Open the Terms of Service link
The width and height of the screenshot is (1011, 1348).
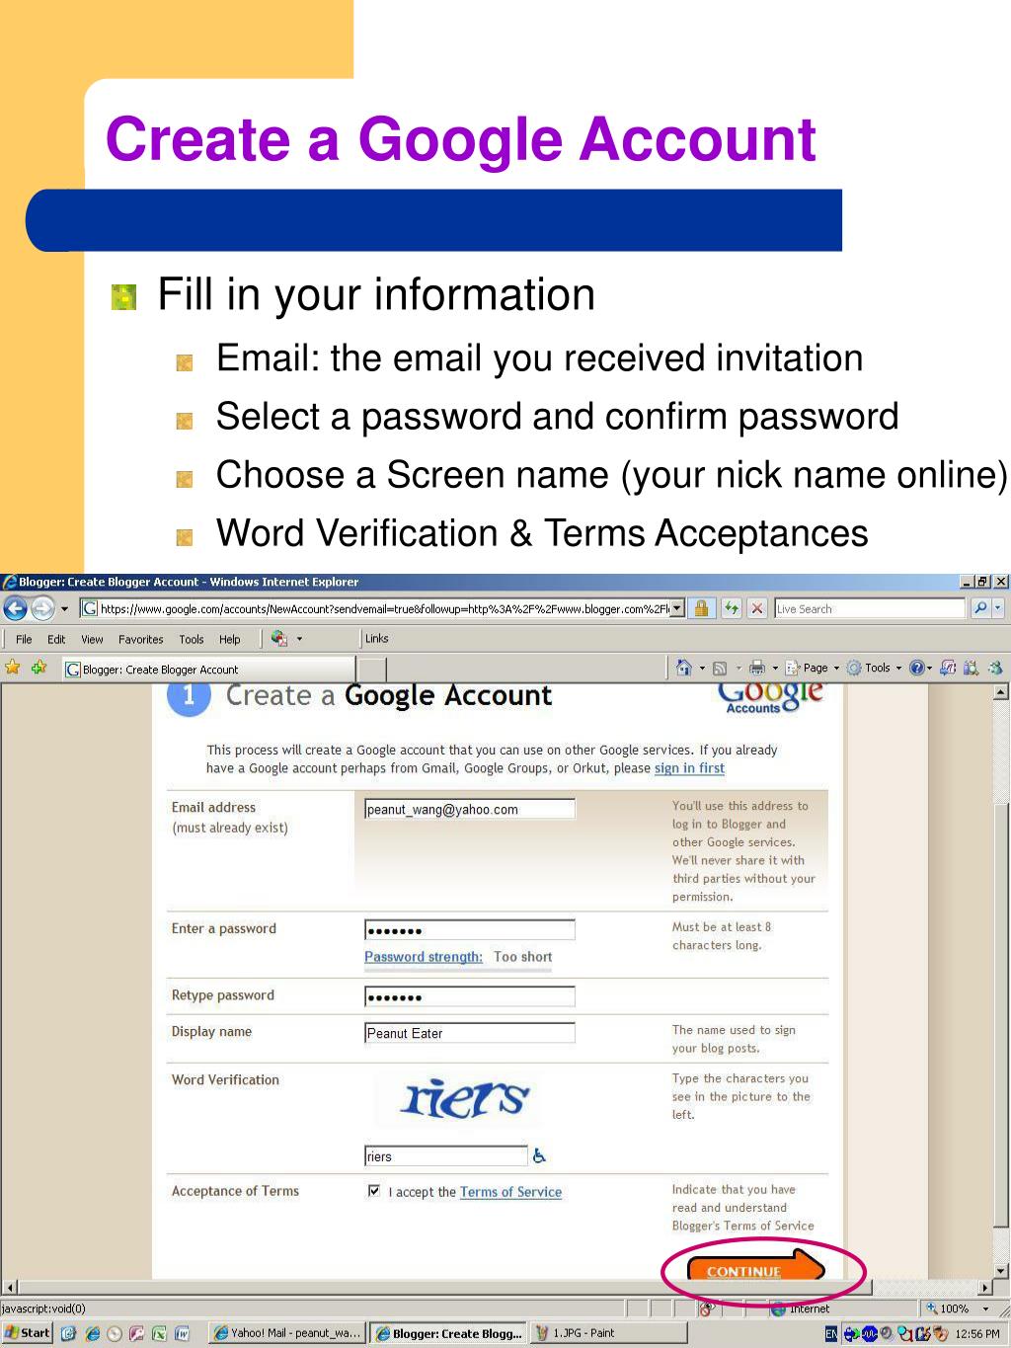coord(510,1192)
